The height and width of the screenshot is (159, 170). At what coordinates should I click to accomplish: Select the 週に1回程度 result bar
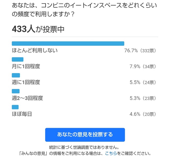(16, 75)
